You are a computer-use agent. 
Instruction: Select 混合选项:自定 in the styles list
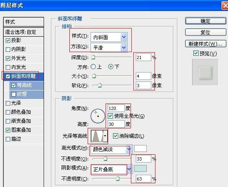[x=24, y=32]
